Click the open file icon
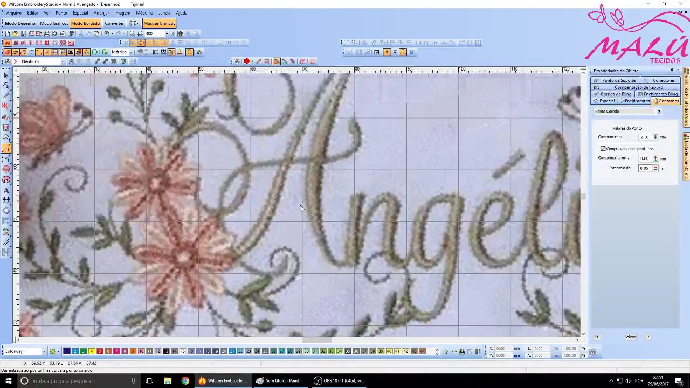The width and height of the screenshot is (690, 388). (x=15, y=33)
